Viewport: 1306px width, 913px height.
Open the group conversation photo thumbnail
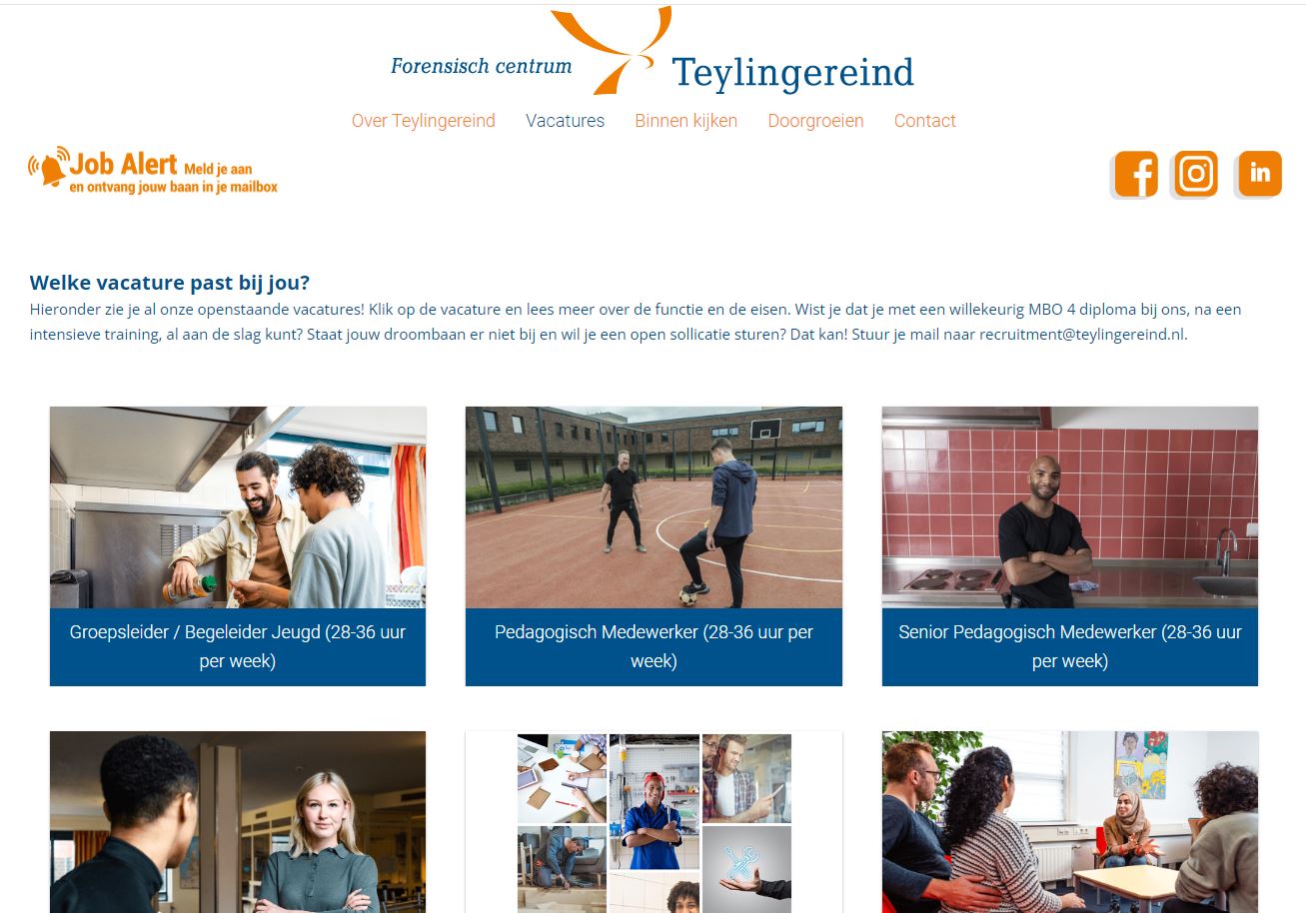[x=1070, y=822]
